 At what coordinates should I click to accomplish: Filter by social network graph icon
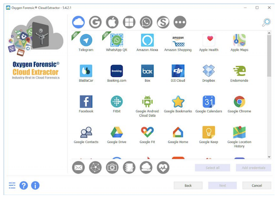click(x=95, y=167)
